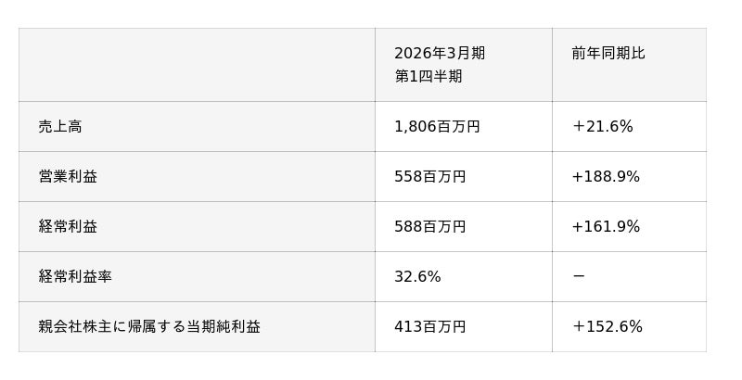The image size is (742, 380).
Task: Select the 営業利益 row label
Action: pos(68,177)
